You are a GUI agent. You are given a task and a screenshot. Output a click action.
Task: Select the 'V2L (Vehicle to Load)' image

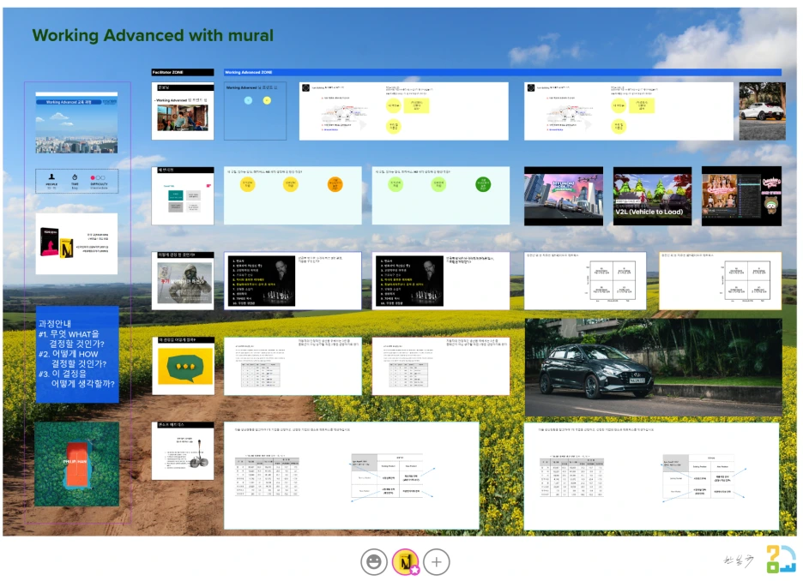tap(652, 196)
